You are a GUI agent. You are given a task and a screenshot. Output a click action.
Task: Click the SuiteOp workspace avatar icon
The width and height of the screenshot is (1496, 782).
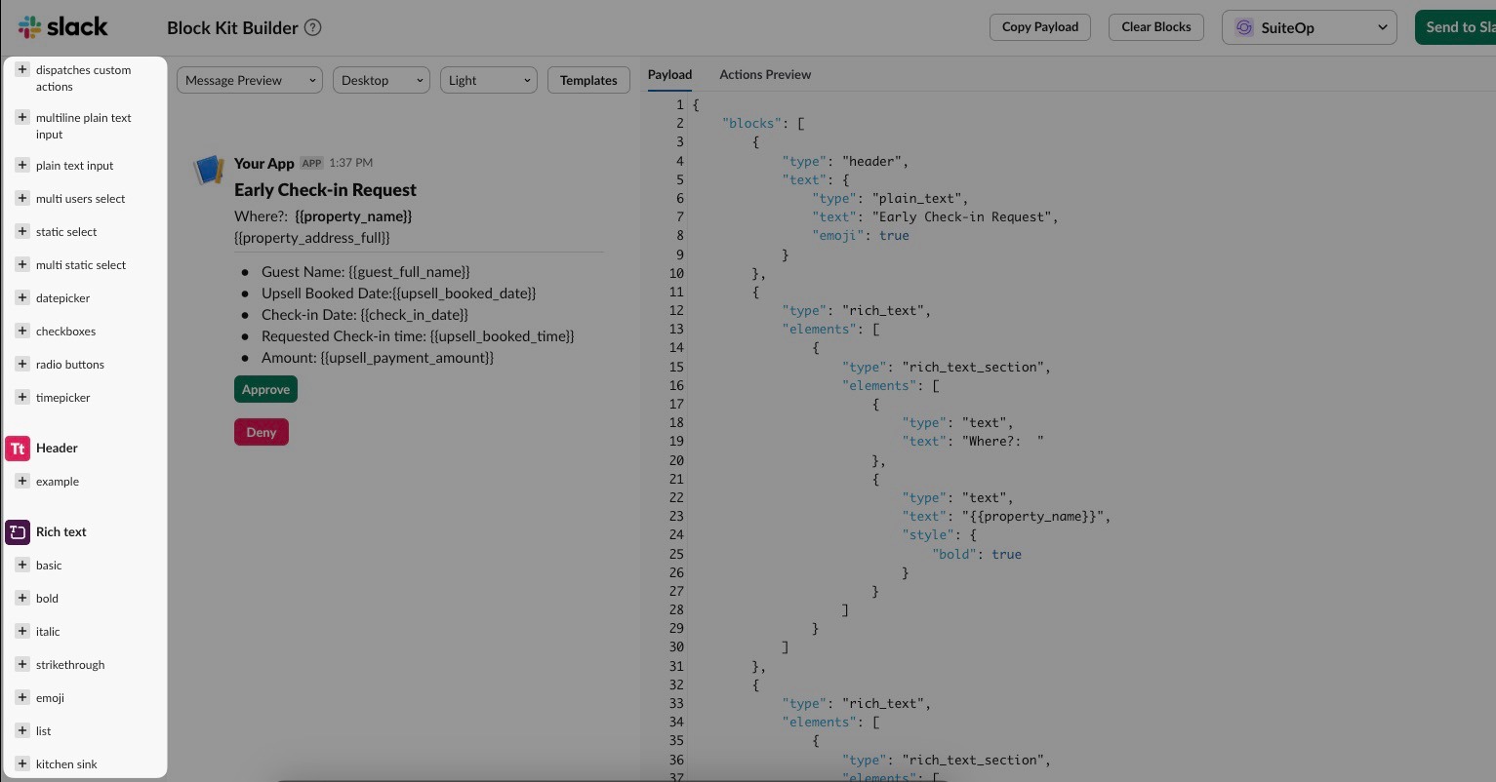pos(1244,27)
